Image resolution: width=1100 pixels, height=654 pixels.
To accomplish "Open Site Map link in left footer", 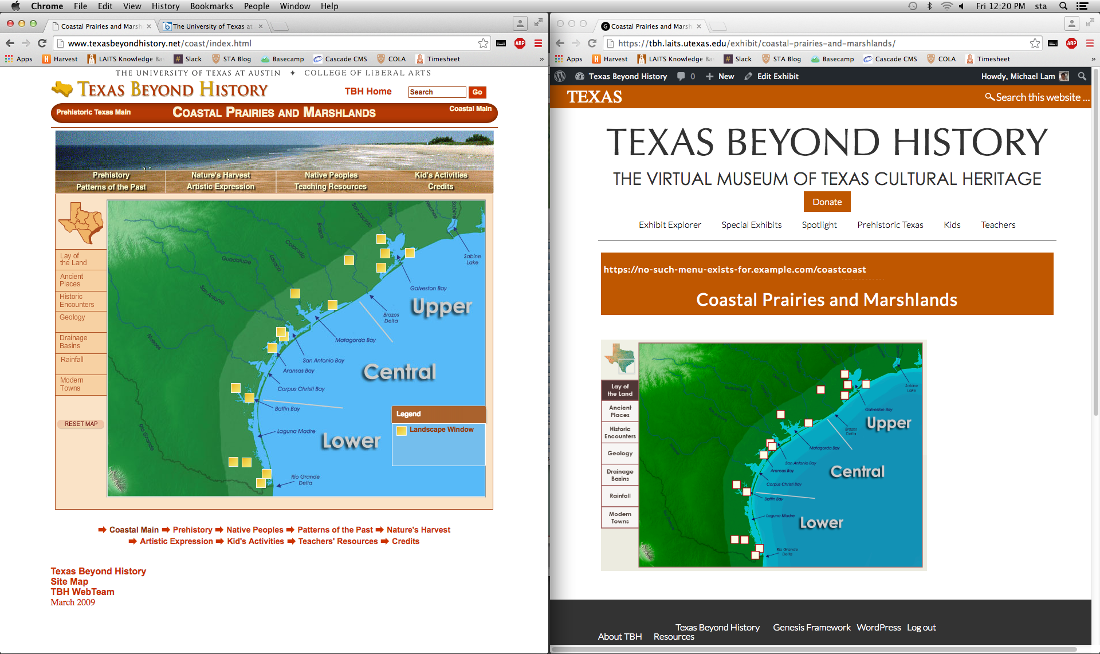I will coord(69,582).
